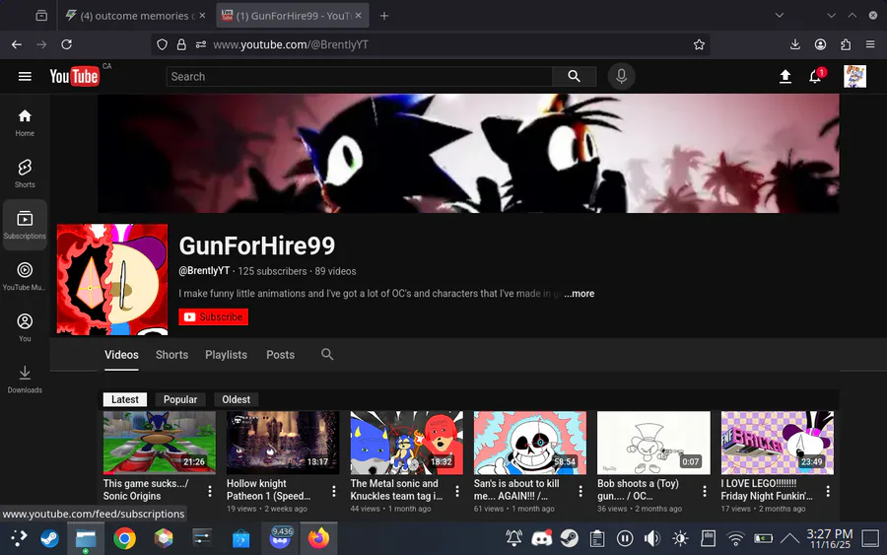The image size is (887, 555).
Task: Click the search magnifier button
Action: click(x=574, y=76)
